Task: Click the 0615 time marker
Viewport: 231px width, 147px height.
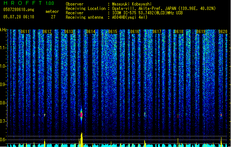Action: click(113, 32)
